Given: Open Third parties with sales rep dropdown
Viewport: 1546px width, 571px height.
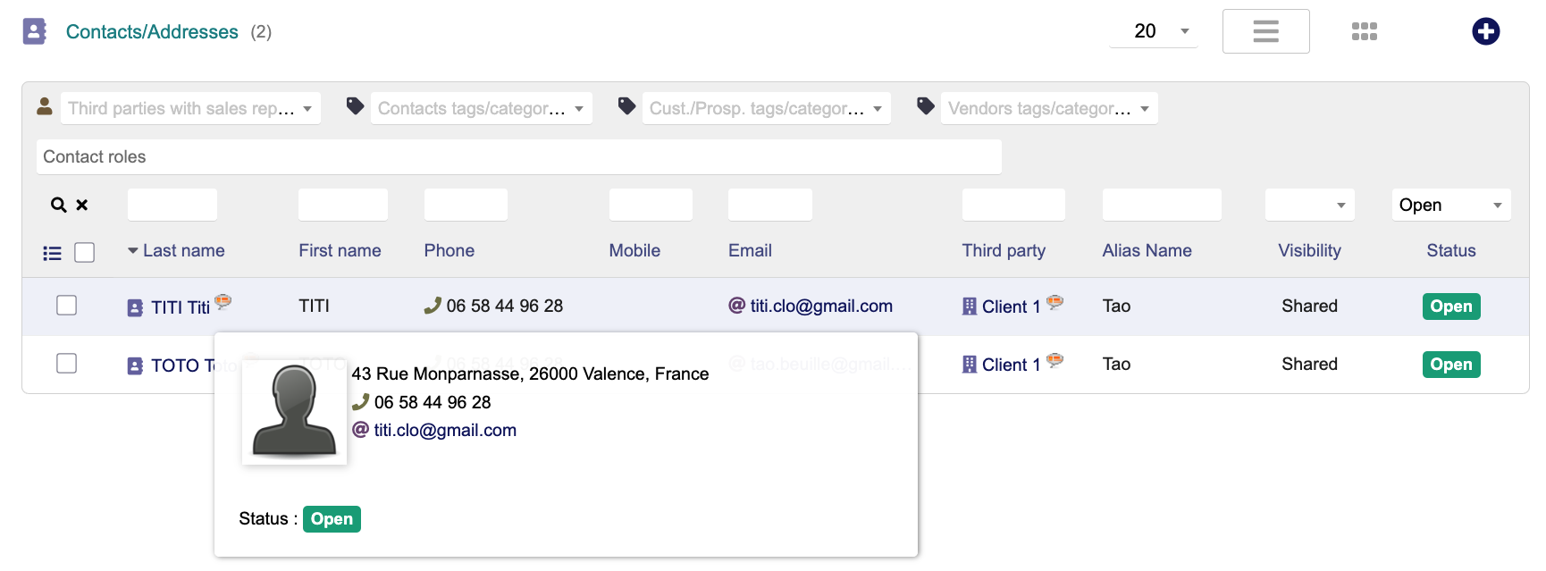Looking at the screenshot, I should [x=190, y=108].
